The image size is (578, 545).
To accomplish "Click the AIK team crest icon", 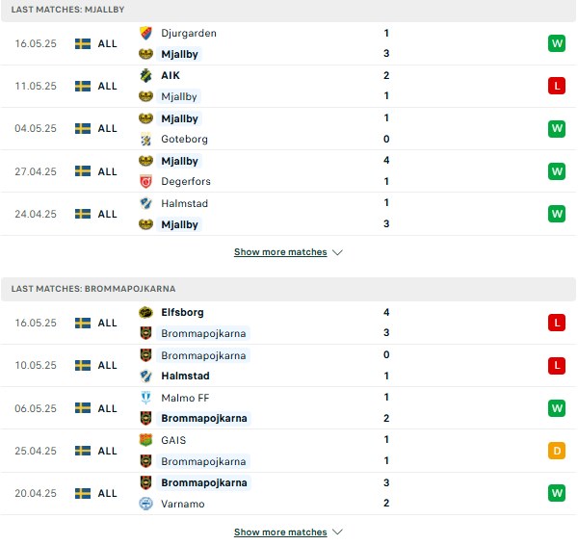I will [145, 75].
